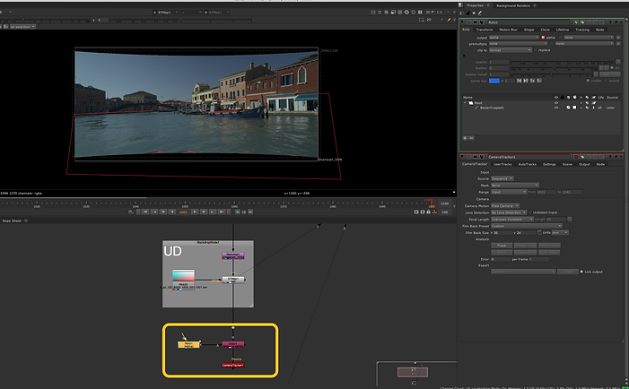Toggle the locked checkbox
Viewport: 629px width, 389px height.
pyautogui.click(x=606, y=81)
